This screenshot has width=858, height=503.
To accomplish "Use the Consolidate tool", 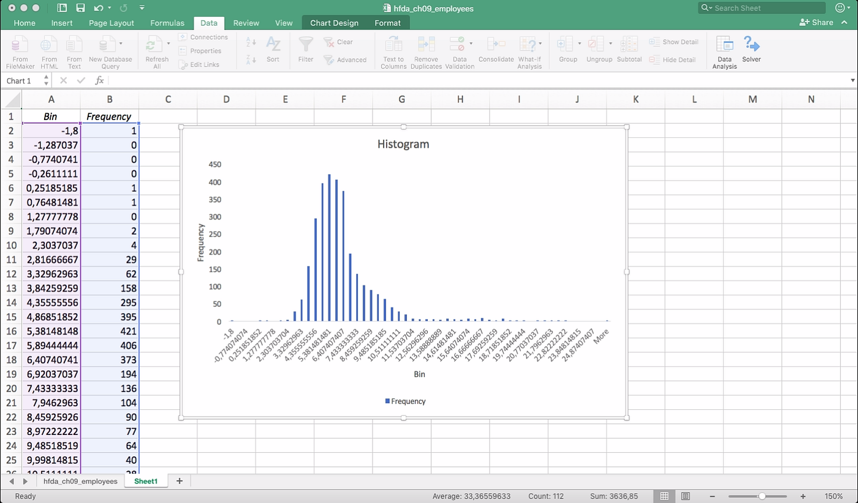I will click(x=496, y=49).
